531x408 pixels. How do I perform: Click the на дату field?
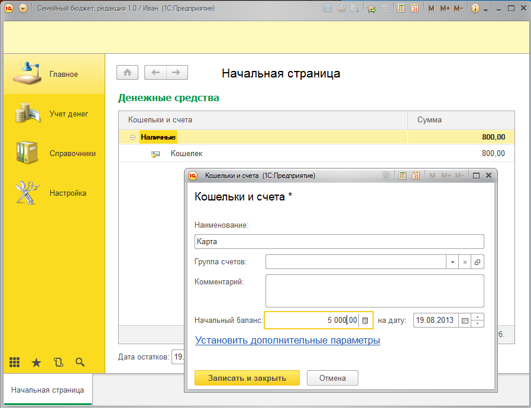(x=436, y=320)
